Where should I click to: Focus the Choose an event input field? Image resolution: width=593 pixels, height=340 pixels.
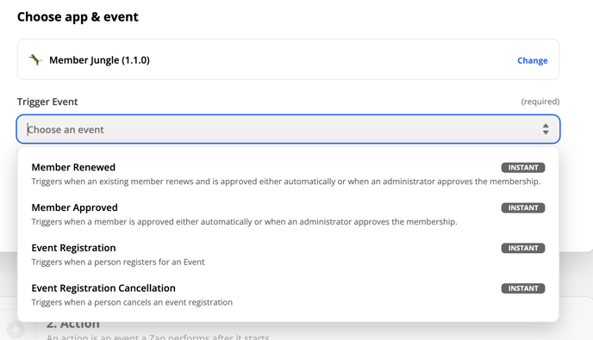tap(288, 129)
